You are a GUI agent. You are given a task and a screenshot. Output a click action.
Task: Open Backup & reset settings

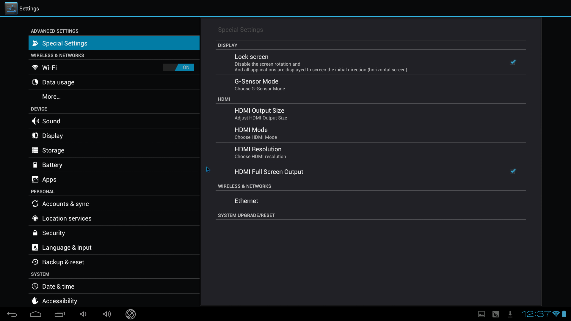(x=63, y=262)
